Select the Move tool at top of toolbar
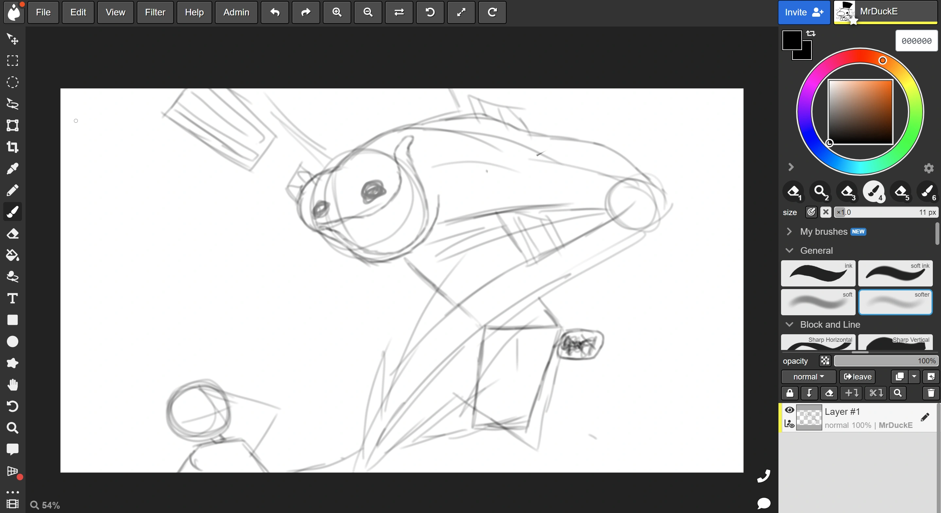Screen dimensions: 941x513 pos(13,40)
